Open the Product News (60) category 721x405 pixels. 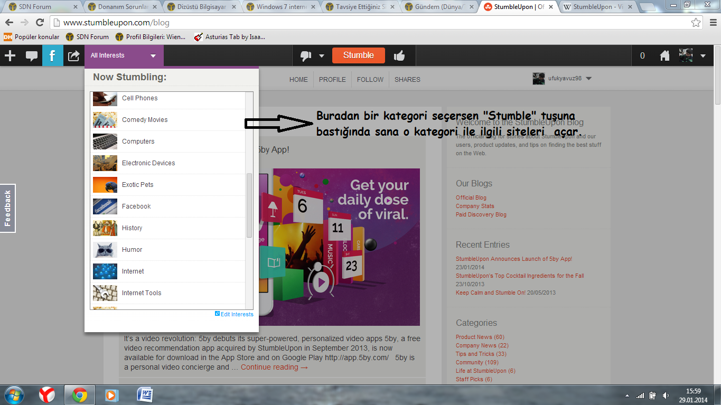pos(480,337)
